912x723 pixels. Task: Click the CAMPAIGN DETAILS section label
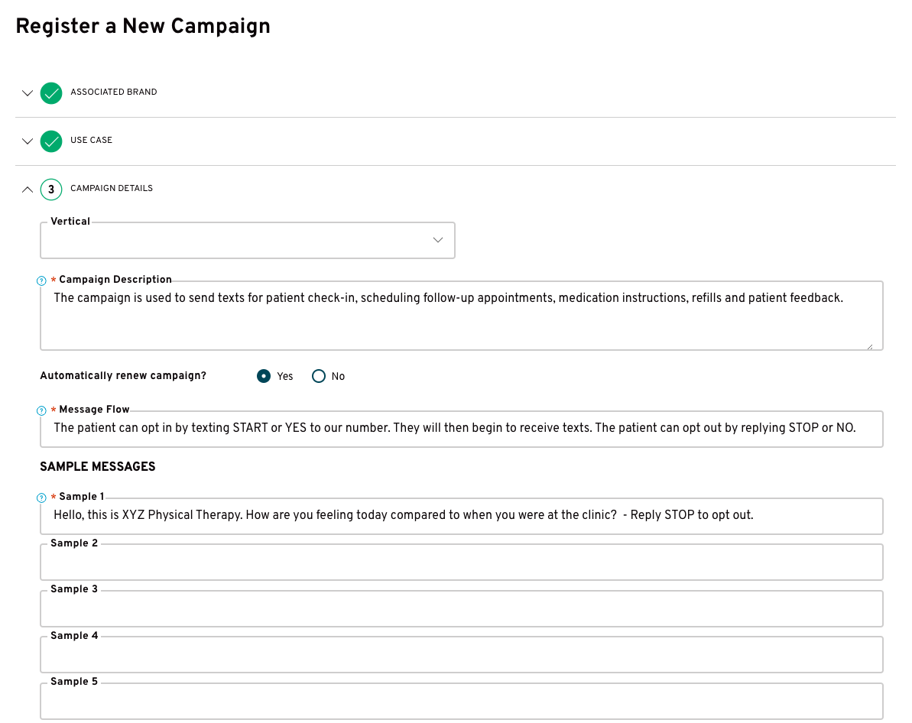click(112, 189)
